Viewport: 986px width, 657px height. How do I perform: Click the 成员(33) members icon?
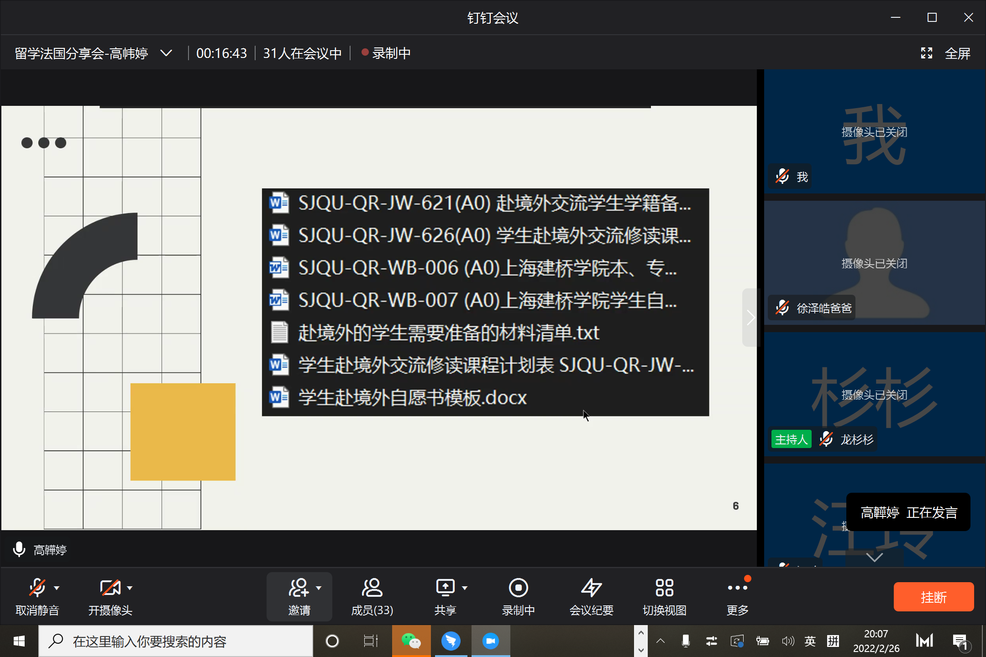[x=372, y=589]
